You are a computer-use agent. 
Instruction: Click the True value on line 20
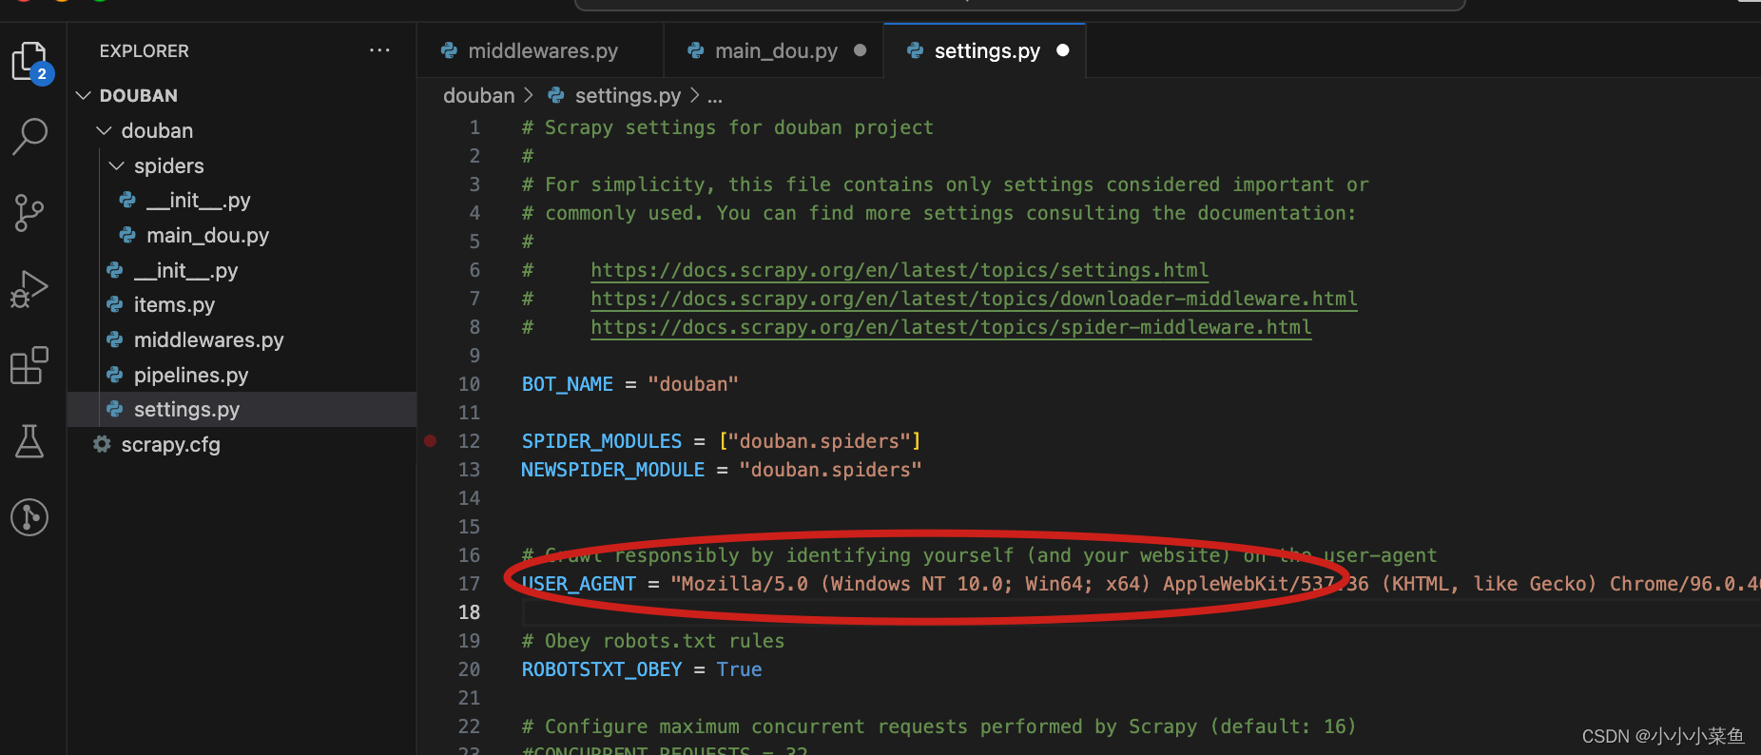[740, 669]
